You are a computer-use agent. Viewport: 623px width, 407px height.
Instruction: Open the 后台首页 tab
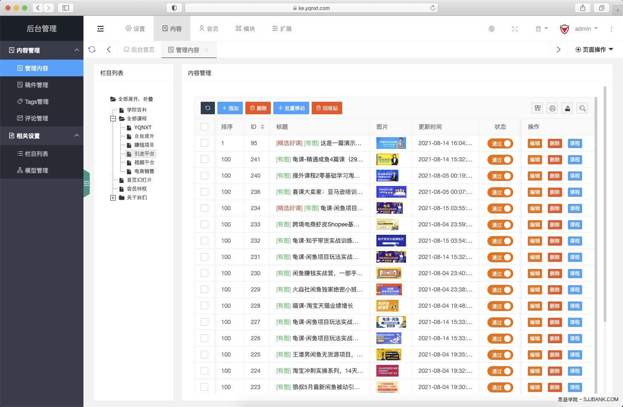[139, 50]
